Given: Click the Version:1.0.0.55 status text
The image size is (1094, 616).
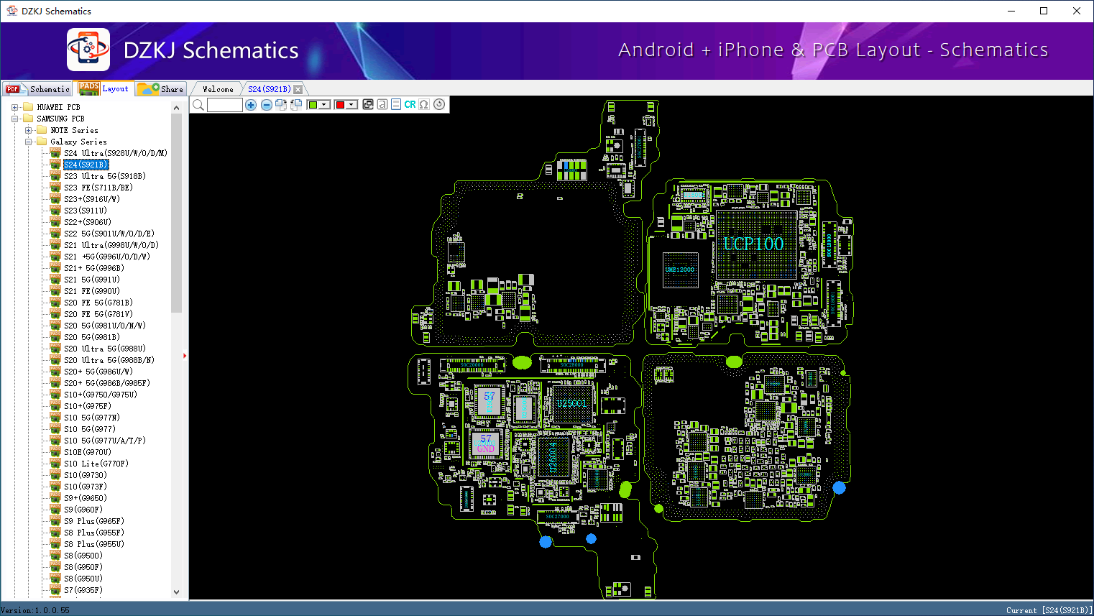Looking at the screenshot, I should [x=36, y=610].
